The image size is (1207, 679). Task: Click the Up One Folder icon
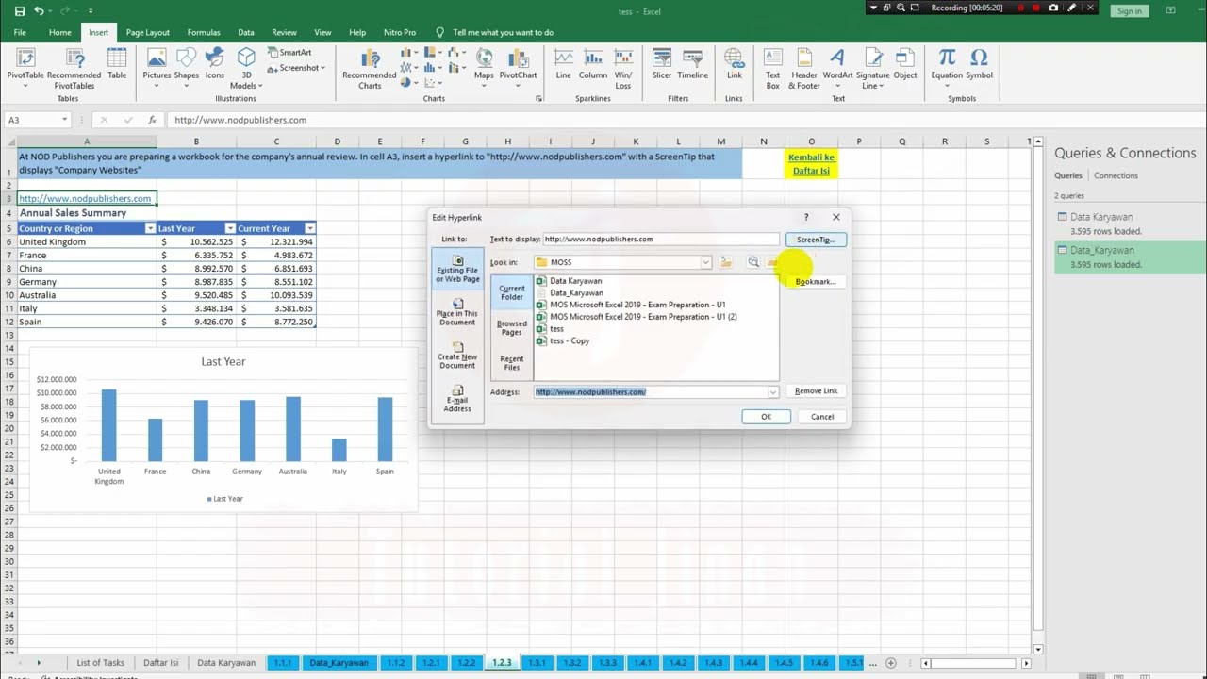pyautogui.click(x=726, y=262)
